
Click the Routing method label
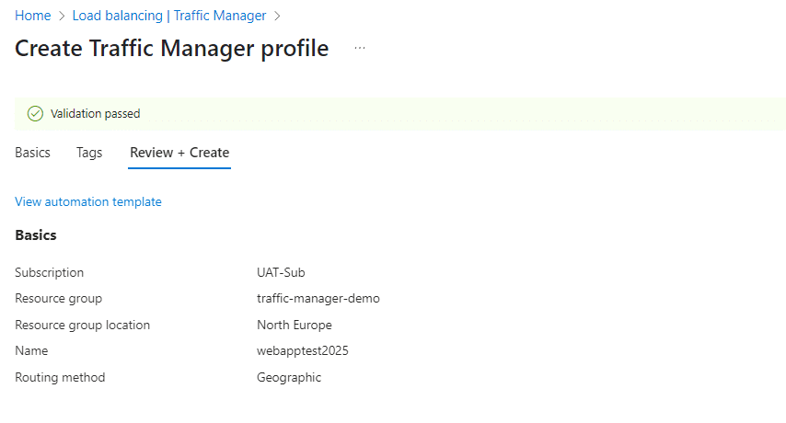click(x=60, y=377)
